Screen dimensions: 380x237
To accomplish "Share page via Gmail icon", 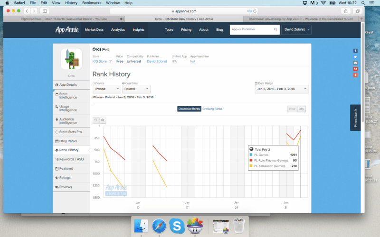I will click(355, 69).
